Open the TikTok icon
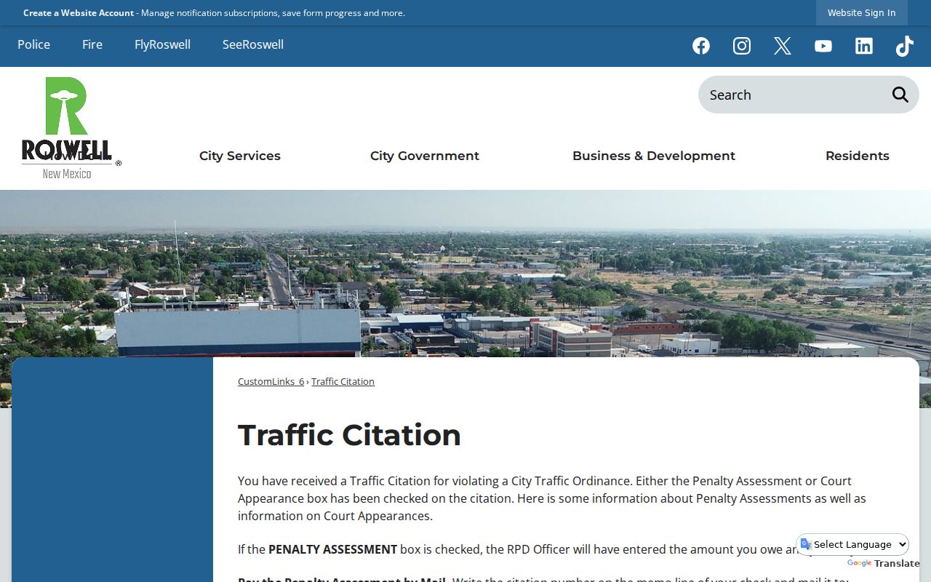931x582 pixels. point(905,46)
